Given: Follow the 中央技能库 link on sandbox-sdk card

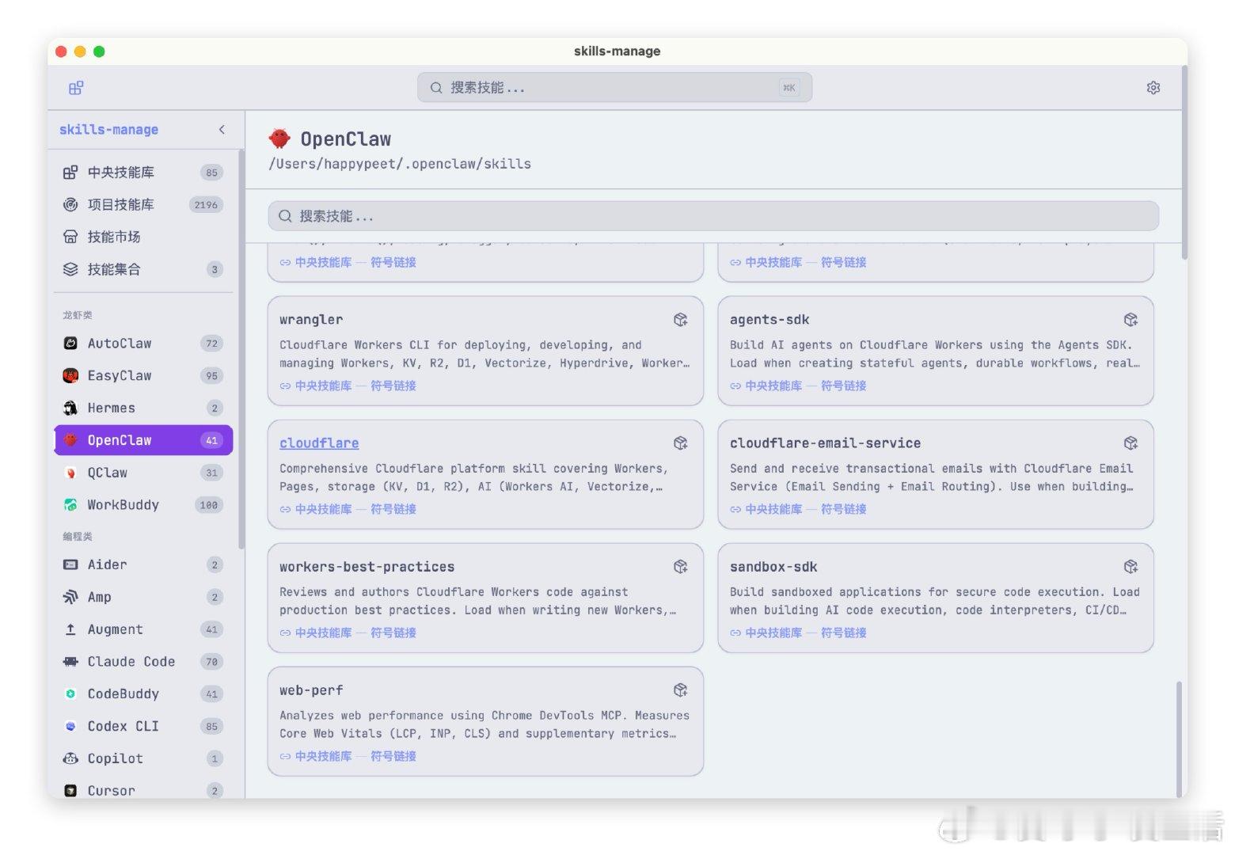Looking at the screenshot, I should pyautogui.click(x=773, y=633).
